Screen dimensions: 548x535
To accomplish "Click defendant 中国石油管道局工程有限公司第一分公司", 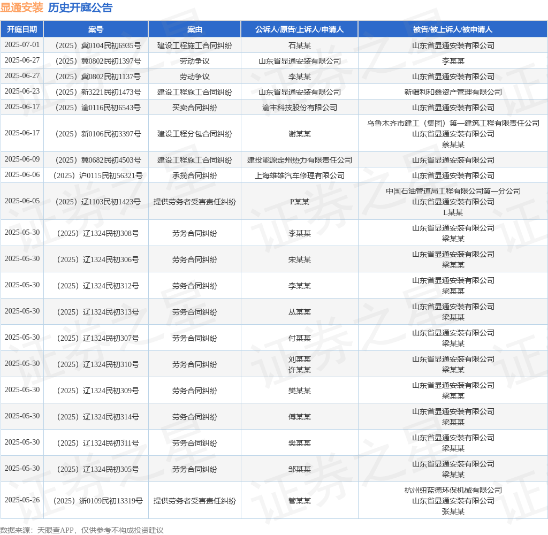I will tap(453, 191).
